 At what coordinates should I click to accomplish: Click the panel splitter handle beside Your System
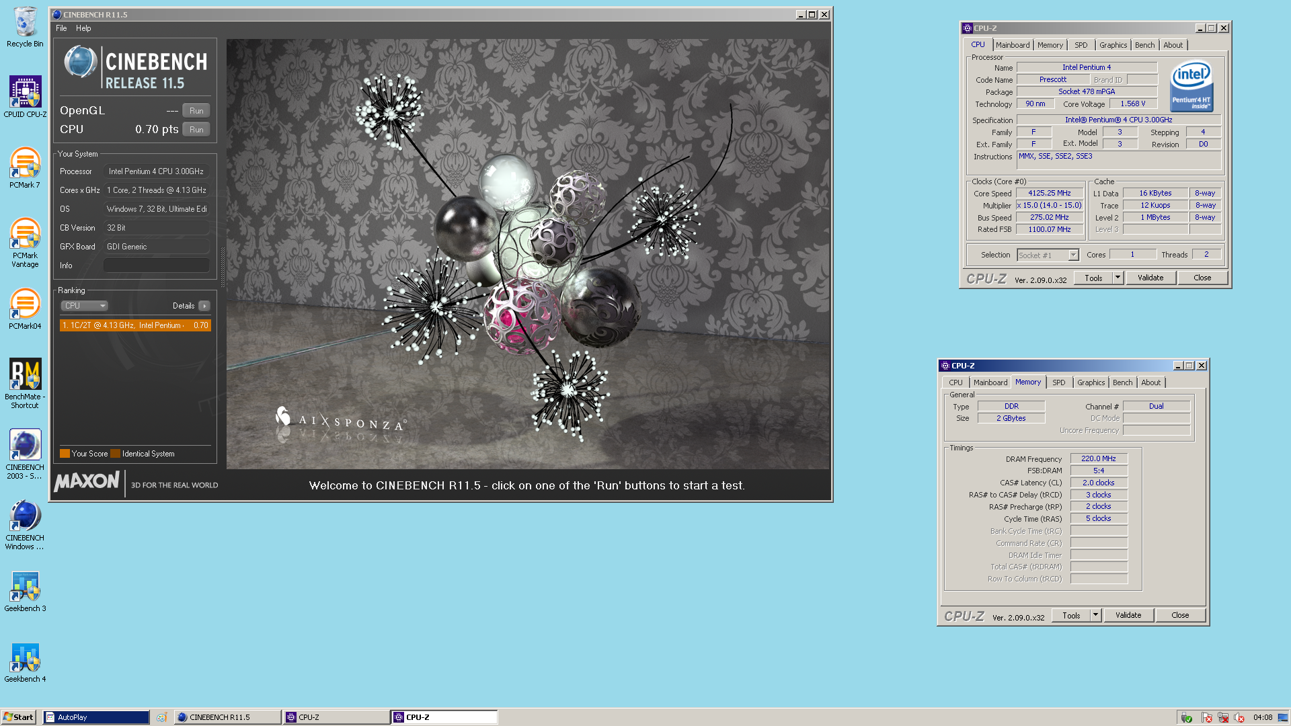point(223,267)
